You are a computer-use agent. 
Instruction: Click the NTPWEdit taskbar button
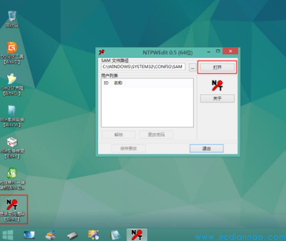pyautogui.click(x=137, y=235)
